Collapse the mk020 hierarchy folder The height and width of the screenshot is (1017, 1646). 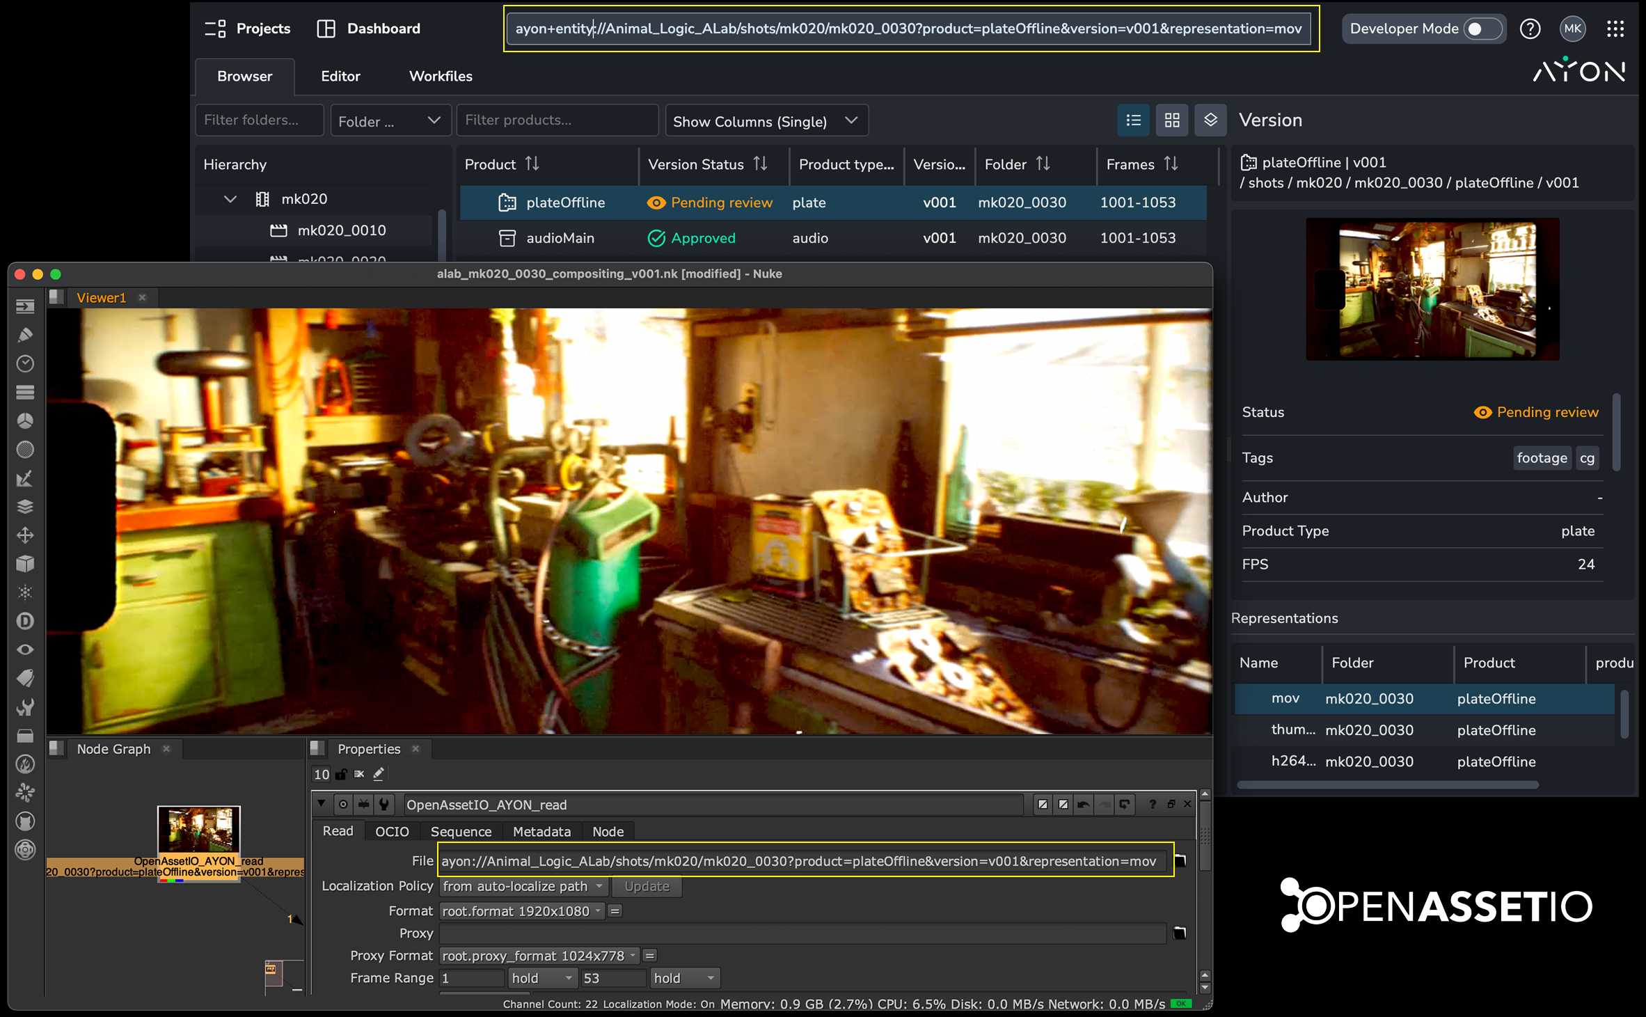click(x=230, y=199)
